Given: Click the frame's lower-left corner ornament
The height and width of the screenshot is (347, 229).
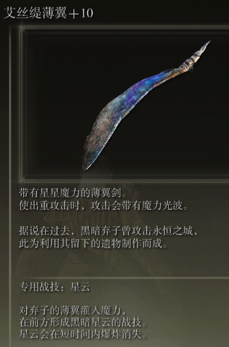Looking at the screenshot, I should pyautogui.click(x=22, y=180).
